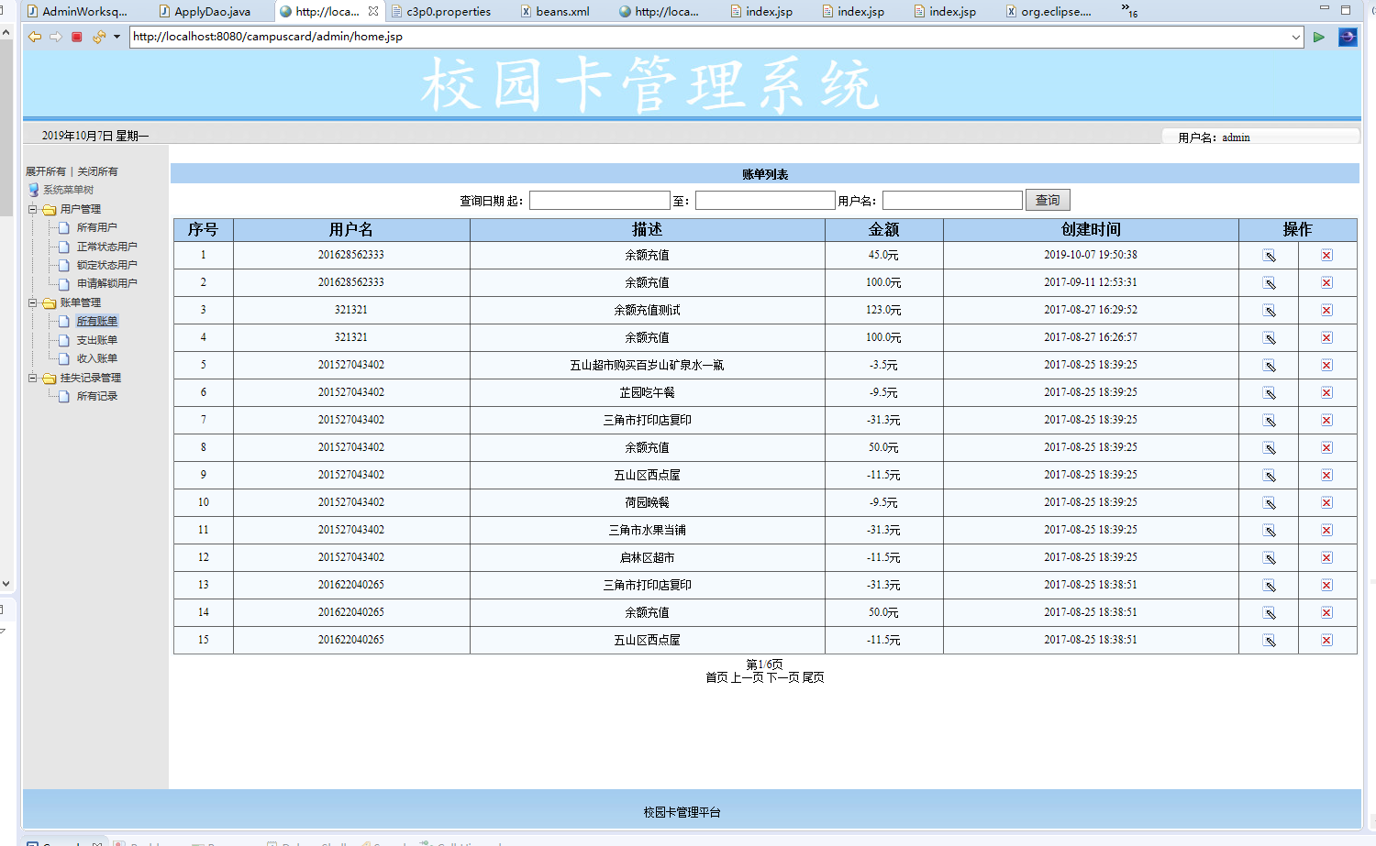Click the delete icon on the last 五山区西点屋 row
Screen dimensions: 1376x846
(x=1326, y=640)
